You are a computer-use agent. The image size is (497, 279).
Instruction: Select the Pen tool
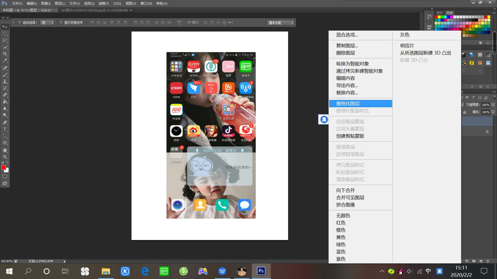[x=5, y=122]
